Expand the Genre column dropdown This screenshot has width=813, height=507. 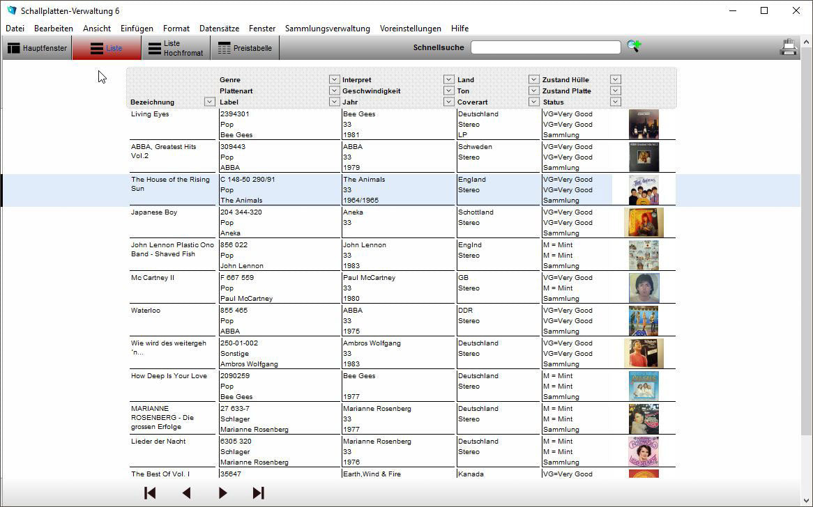[x=334, y=79]
